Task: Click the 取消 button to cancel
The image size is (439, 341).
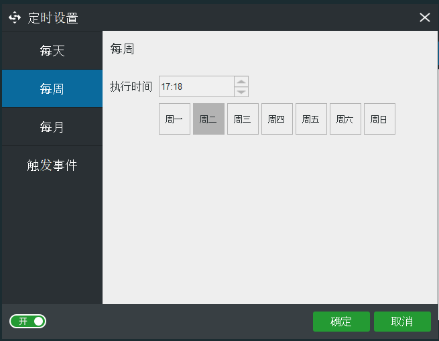Action: (402, 322)
